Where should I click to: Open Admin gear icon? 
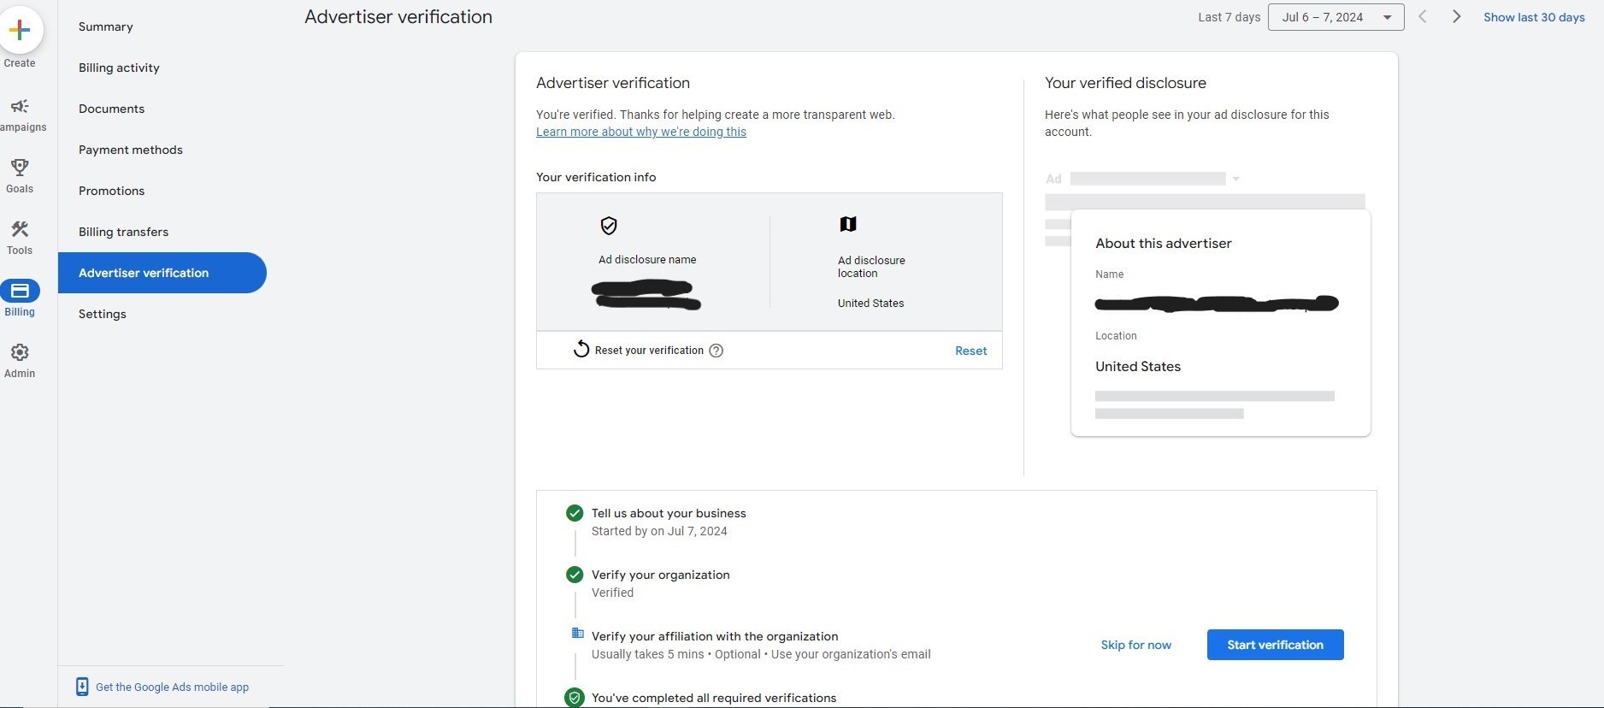pos(20,352)
